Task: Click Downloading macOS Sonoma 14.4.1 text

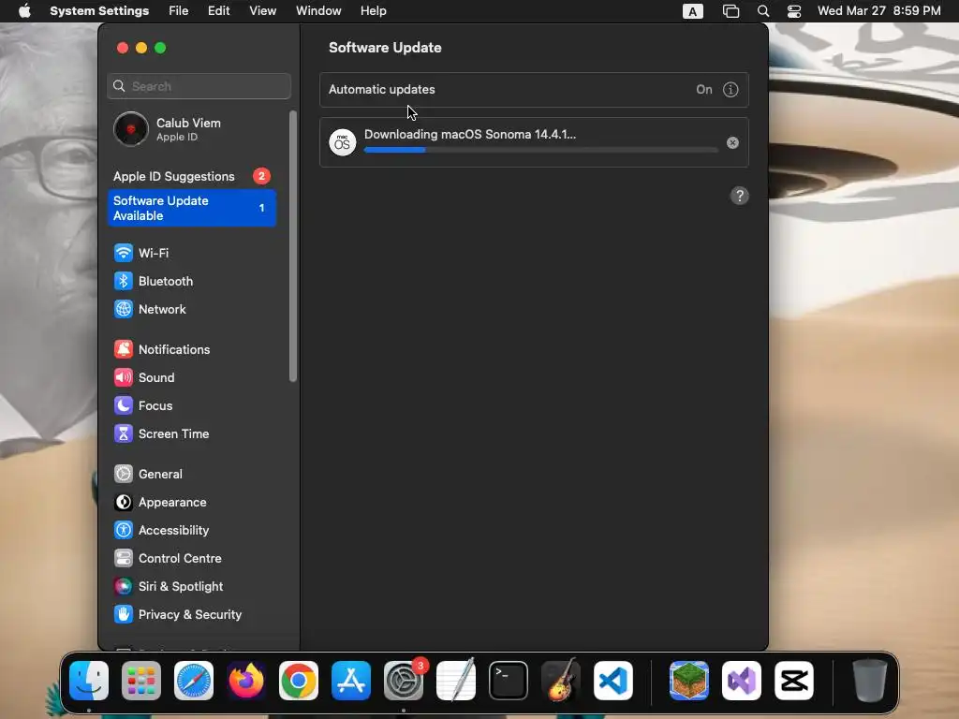Action: [470, 135]
